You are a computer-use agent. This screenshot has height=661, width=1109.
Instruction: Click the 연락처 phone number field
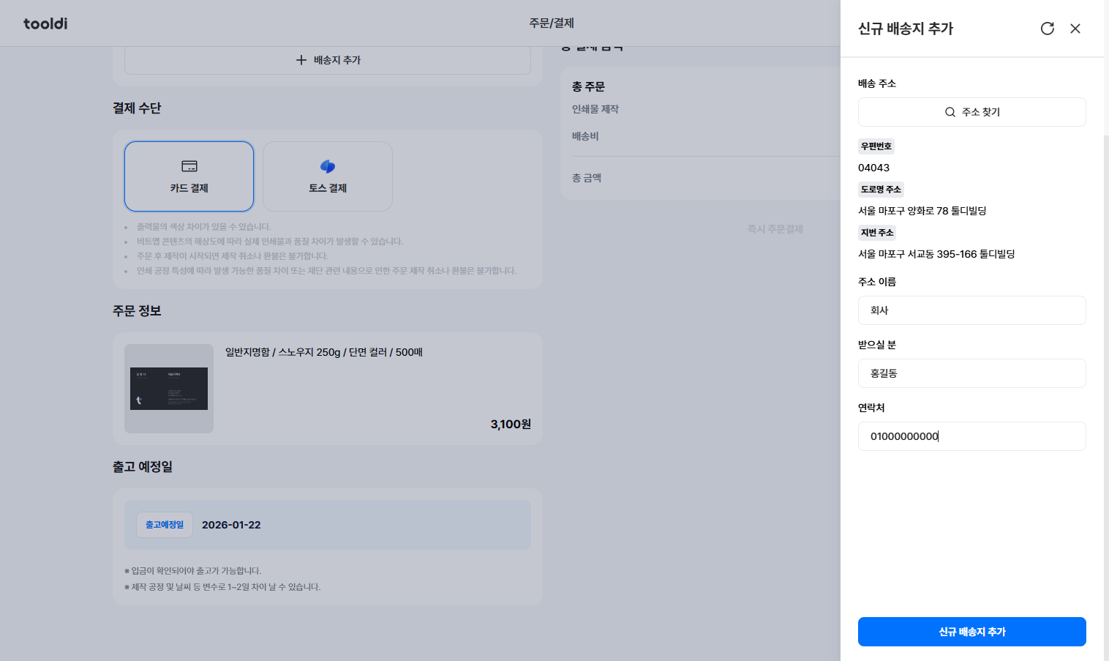pyautogui.click(x=971, y=436)
